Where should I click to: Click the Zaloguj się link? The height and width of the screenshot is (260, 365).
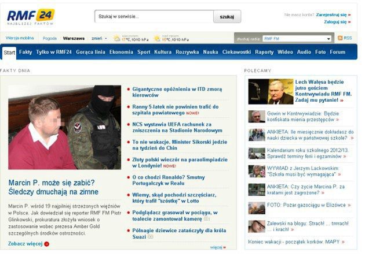coord(337,22)
